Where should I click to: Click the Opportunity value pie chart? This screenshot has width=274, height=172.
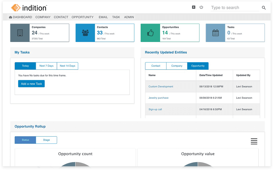[x=198, y=165]
